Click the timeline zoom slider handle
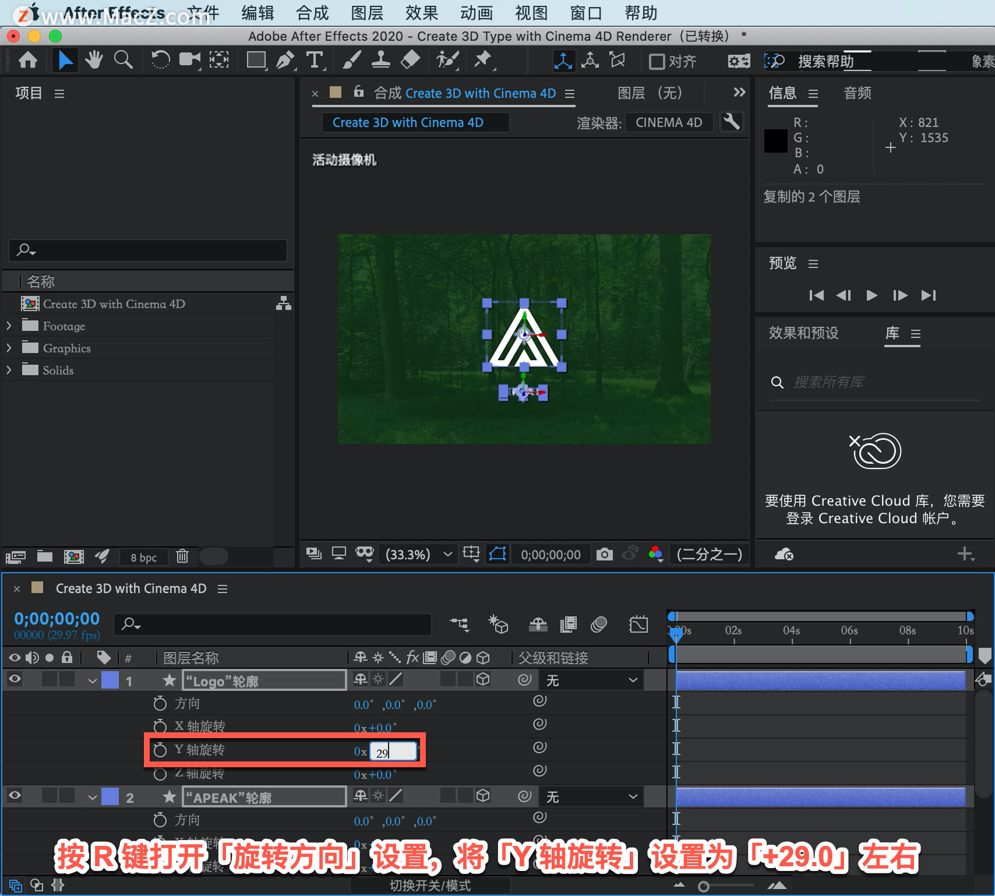995x896 pixels. point(704,887)
